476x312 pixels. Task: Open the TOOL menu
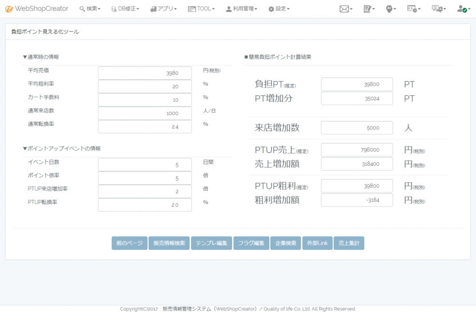(x=201, y=9)
